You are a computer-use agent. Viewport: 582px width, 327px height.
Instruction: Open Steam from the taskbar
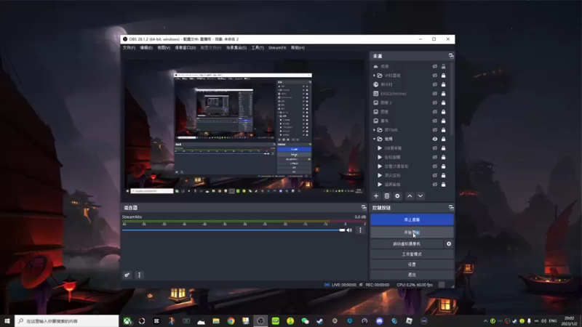320,321
